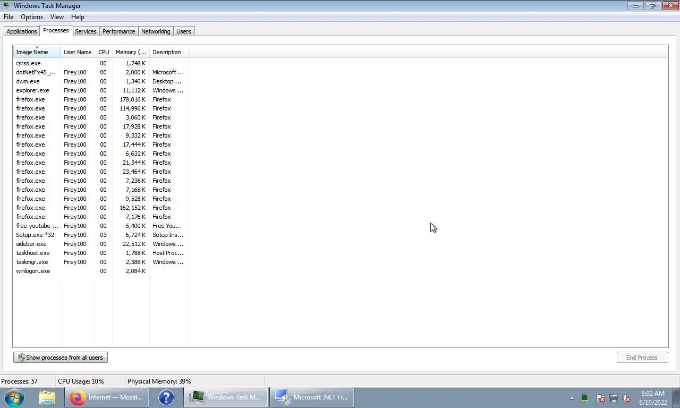This screenshot has height=408, width=680.
Task: Select the firefox.exe row using 114,996 K
Action: (101, 108)
